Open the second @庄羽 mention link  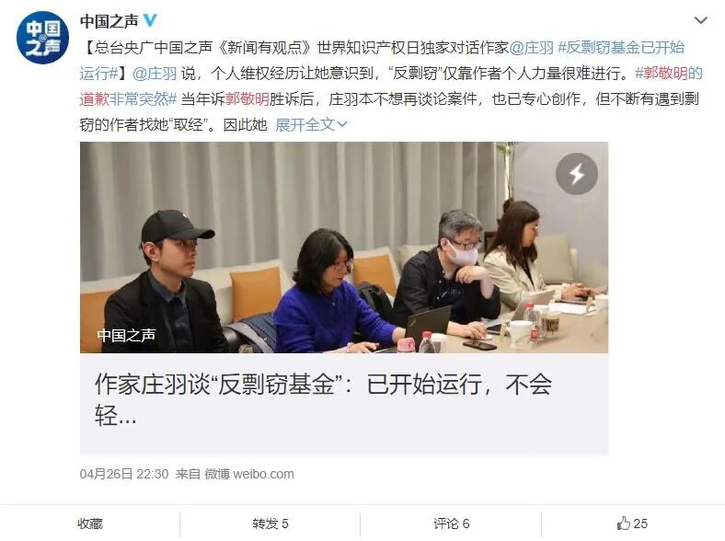(x=155, y=73)
